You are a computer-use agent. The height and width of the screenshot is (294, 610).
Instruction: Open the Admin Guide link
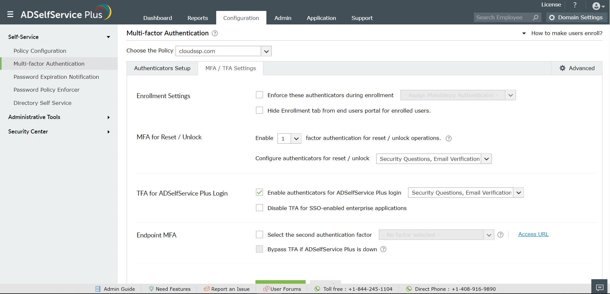(119, 289)
